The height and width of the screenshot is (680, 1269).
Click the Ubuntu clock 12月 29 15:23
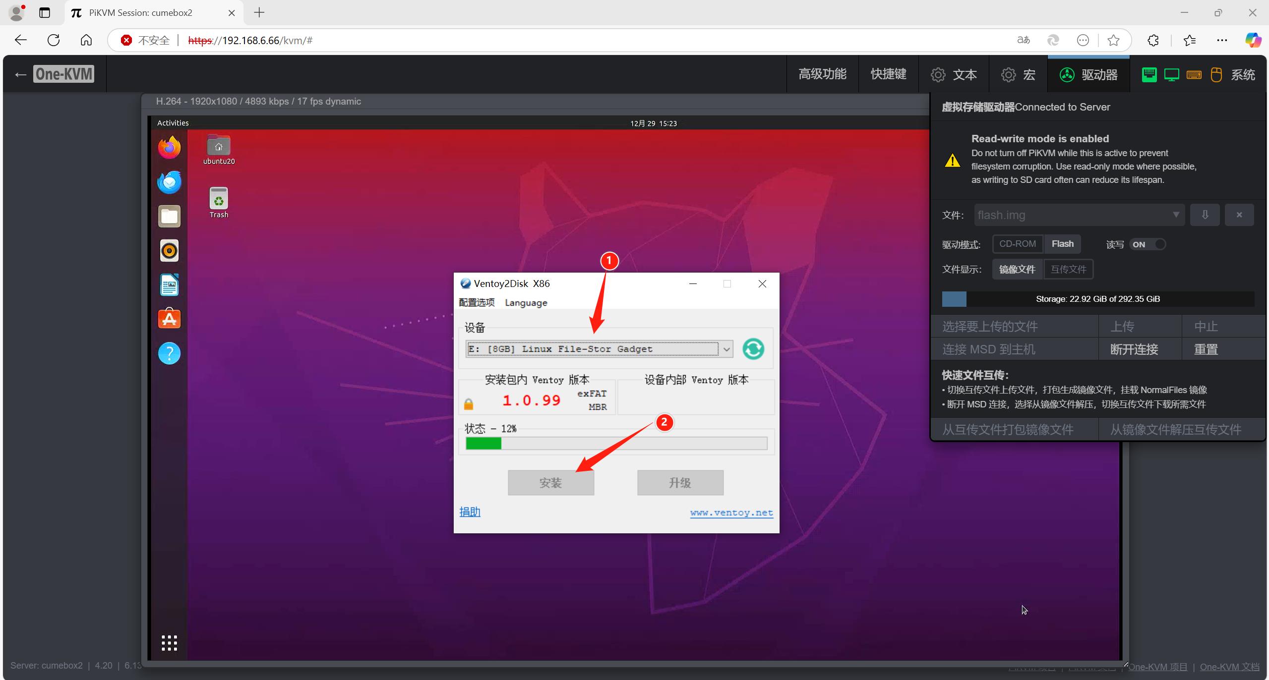coord(654,123)
